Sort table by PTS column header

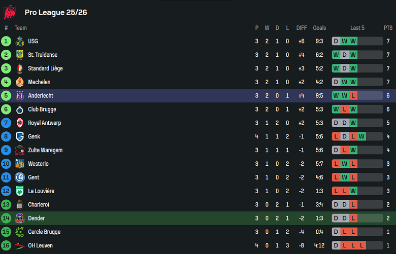388,28
